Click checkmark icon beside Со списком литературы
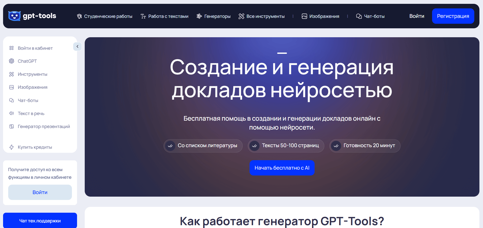Image resolution: width=483 pixels, height=228 pixels. (x=170, y=146)
